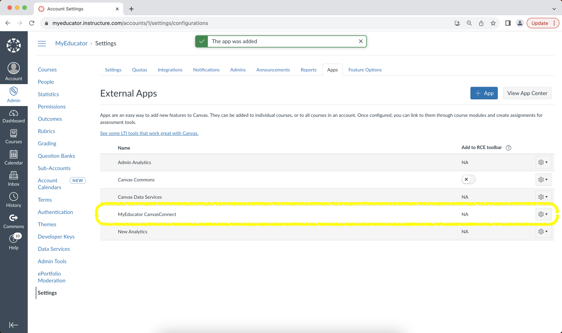Viewport: 562px width, 333px height.
Task: Click the browser zoom magnifier icon
Action: click(469, 23)
